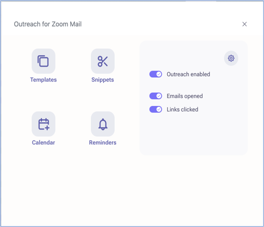The width and height of the screenshot is (264, 227).
Task: Click the Calendar label
Action: [x=44, y=142]
